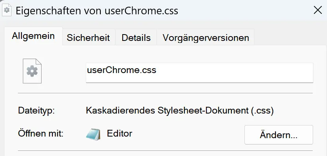This screenshot has height=156, width=327.
Task: Click empty area right of Vorgängerversionen tab
Action: tap(290, 38)
